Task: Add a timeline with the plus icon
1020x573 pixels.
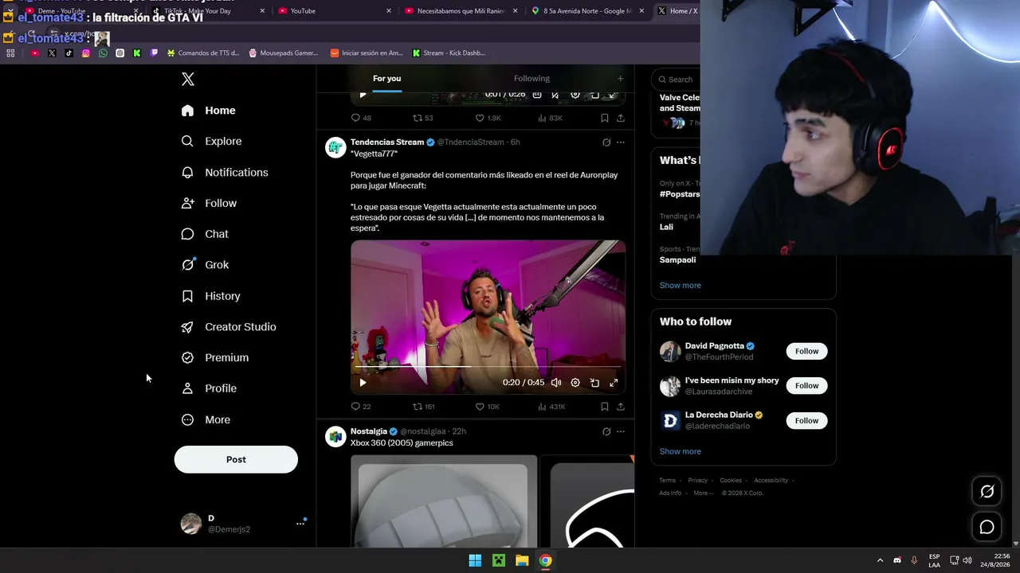Action: tap(620, 78)
